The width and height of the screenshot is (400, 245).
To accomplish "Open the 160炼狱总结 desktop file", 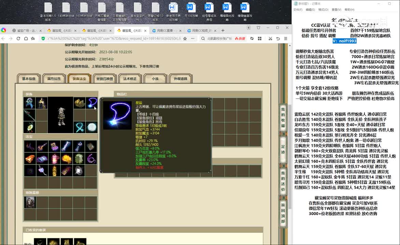I will tap(84, 10).
